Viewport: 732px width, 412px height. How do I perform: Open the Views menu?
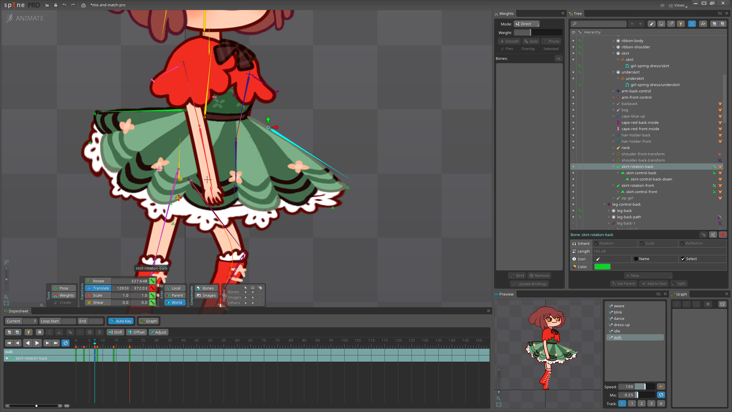point(677,5)
